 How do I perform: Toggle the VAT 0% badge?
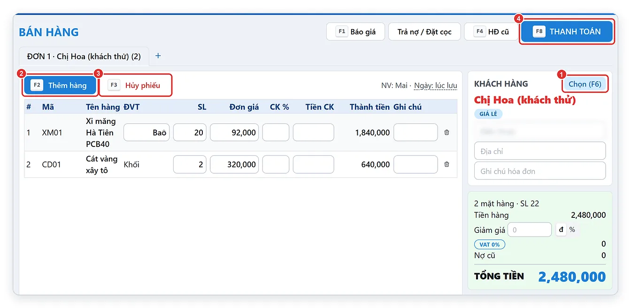point(490,244)
